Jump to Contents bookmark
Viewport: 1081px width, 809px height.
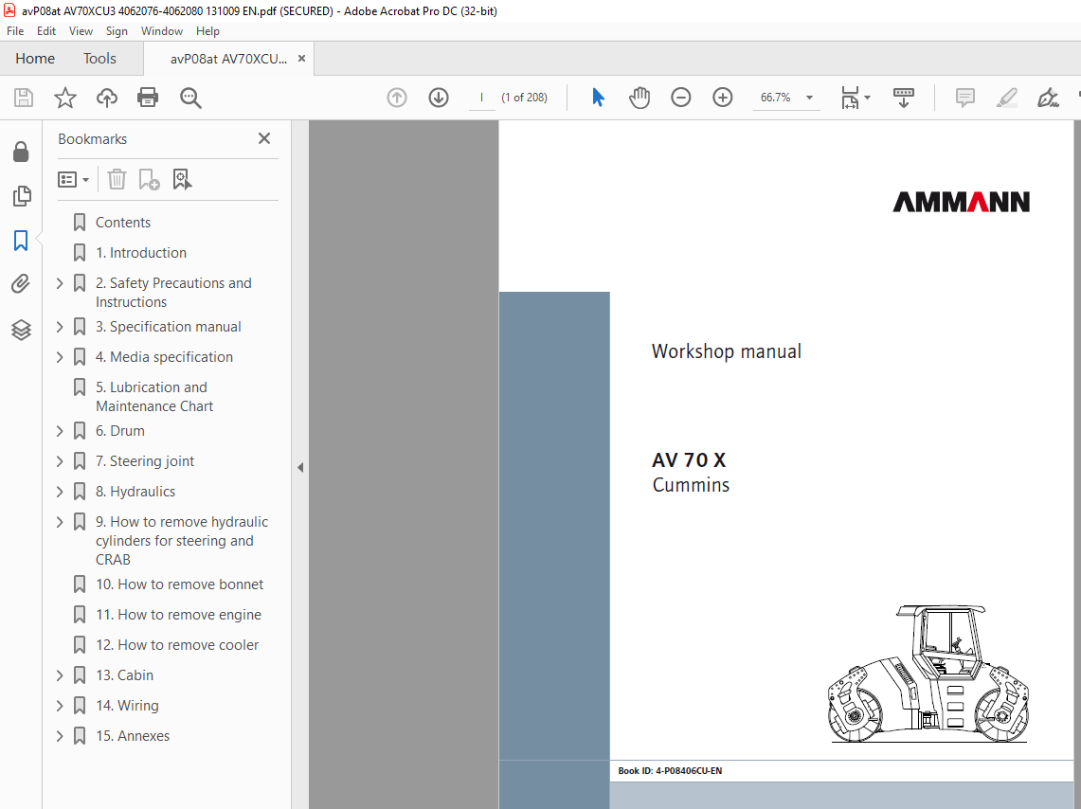coord(123,223)
